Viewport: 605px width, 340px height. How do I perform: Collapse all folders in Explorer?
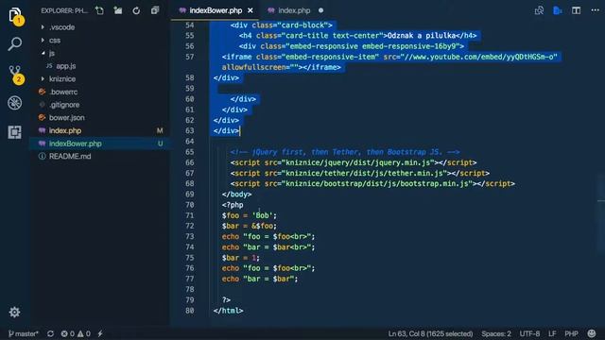coord(155,10)
